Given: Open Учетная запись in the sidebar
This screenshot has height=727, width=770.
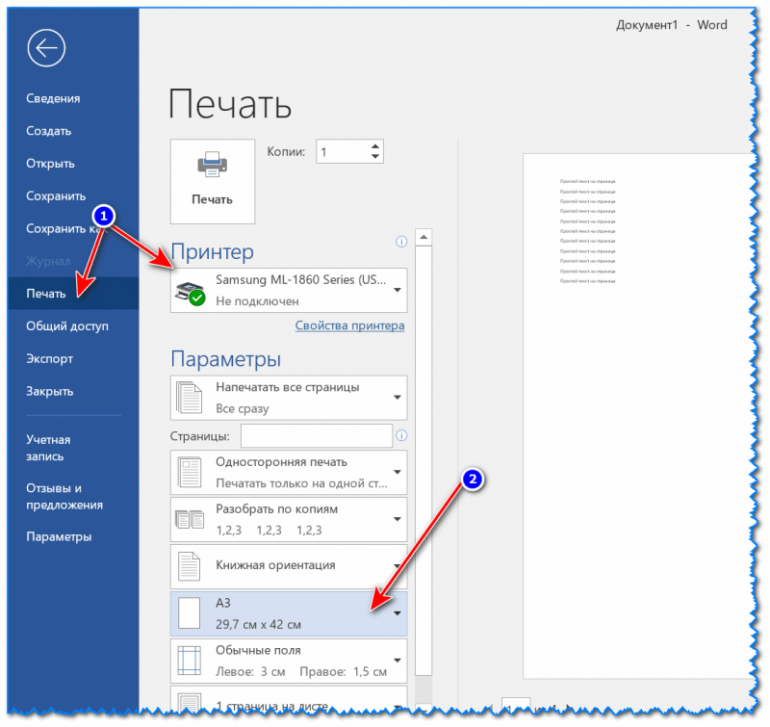Looking at the screenshot, I should (48, 448).
